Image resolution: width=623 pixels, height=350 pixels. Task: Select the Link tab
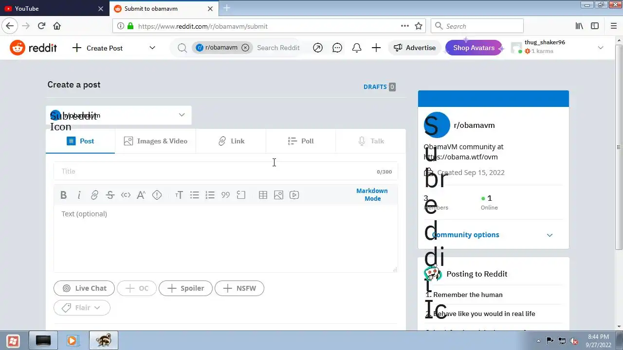(231, 141)
